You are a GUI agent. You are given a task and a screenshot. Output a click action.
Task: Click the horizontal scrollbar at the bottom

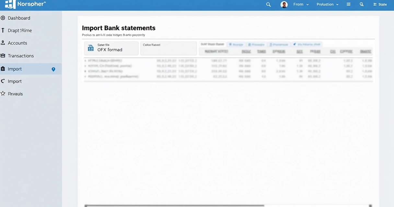pos(174,205)
